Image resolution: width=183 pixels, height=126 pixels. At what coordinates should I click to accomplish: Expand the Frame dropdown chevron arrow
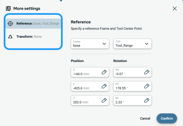click(x=104, y=44)
